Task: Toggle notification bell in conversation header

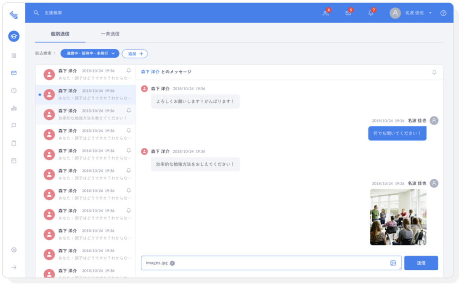Action: (x=434, y=72)
